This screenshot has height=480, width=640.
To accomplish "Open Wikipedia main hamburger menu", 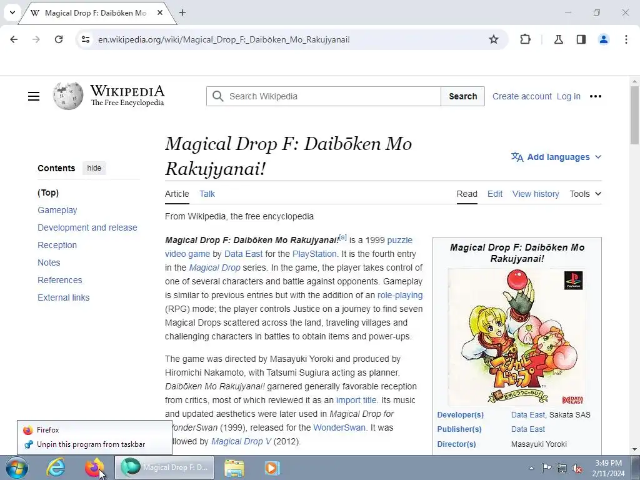I will click(x=34, y=96).
